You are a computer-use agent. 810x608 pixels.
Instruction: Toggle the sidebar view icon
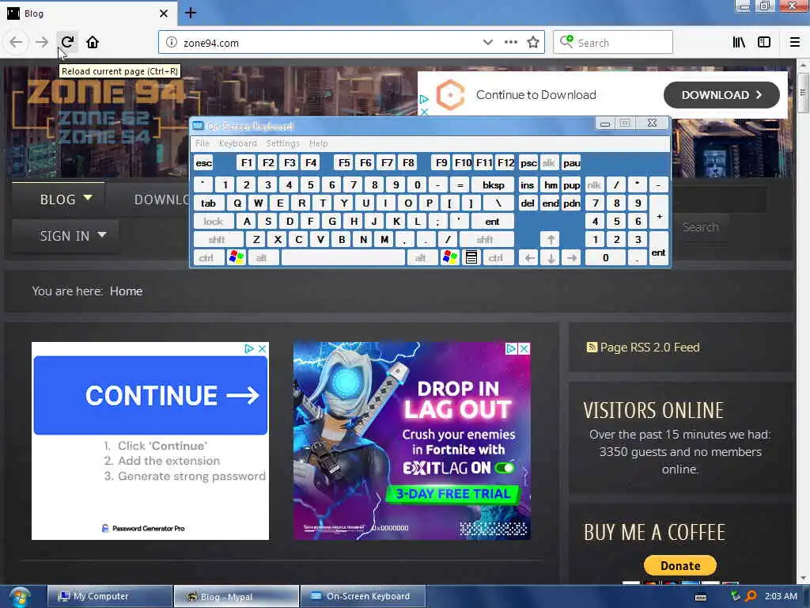[x=764, y=43]
